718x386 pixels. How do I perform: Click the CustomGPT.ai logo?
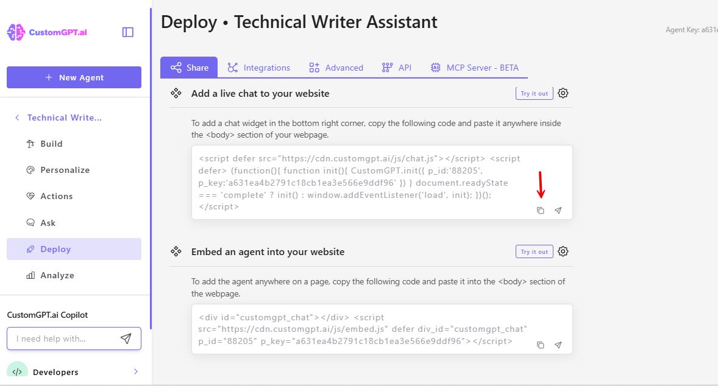(47, 32)
